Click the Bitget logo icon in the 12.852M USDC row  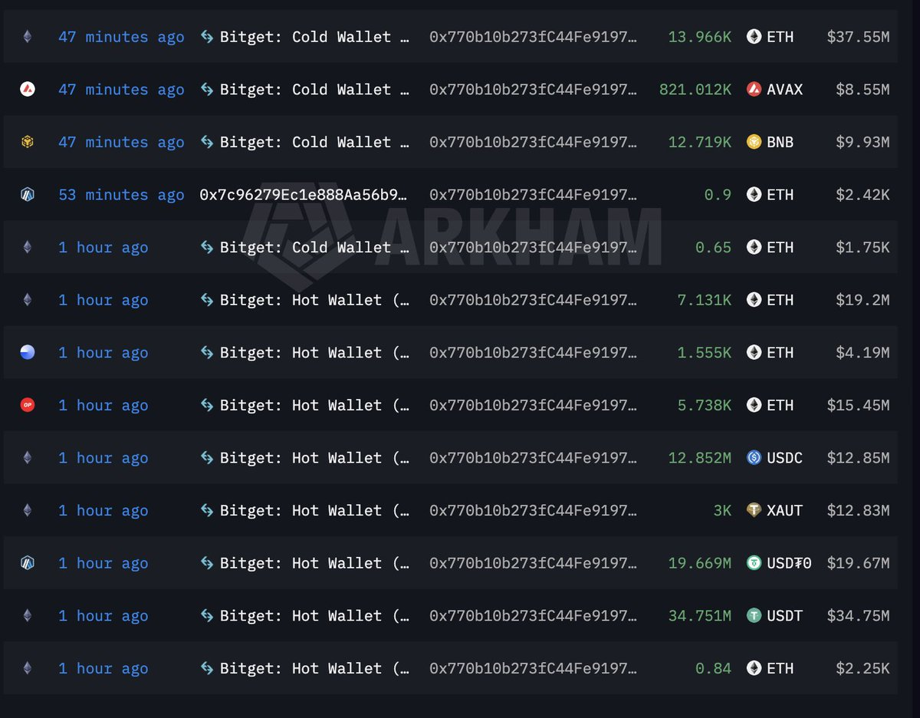pos(207,458)
